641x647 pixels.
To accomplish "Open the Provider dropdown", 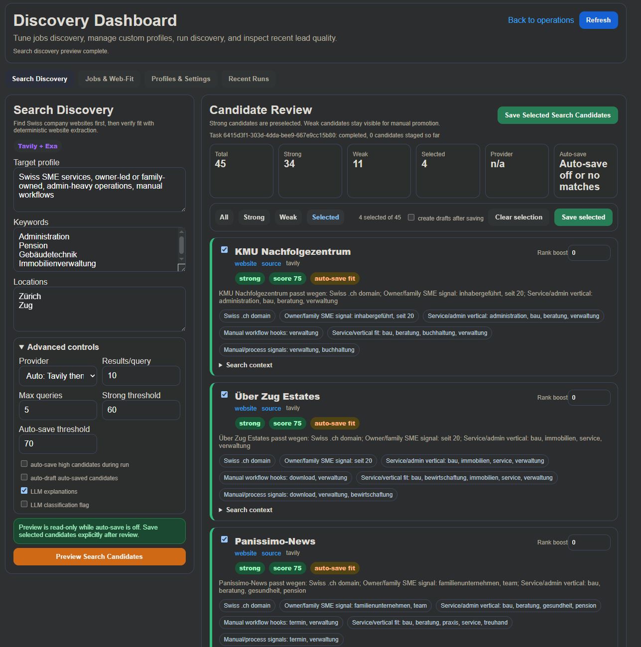I will (58, 376).
